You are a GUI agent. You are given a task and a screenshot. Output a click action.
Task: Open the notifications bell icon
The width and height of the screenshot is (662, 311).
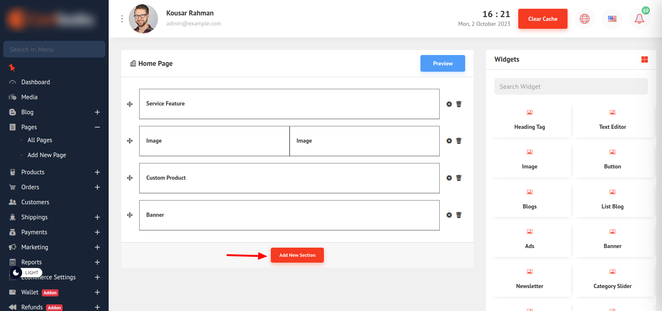tap(639, 19)
